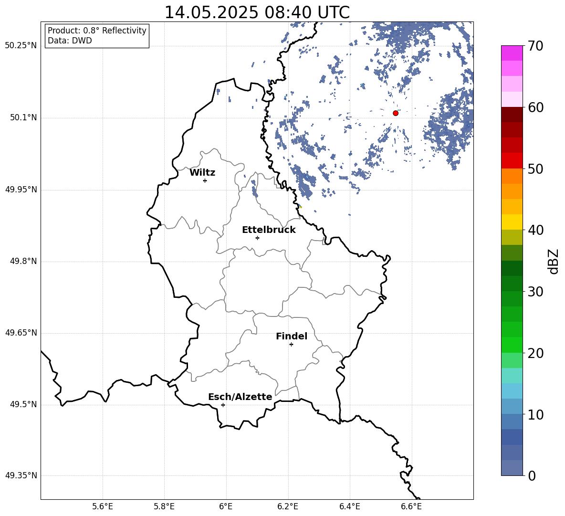Click the 20 colorbar tick label

(x=535, y=353)
